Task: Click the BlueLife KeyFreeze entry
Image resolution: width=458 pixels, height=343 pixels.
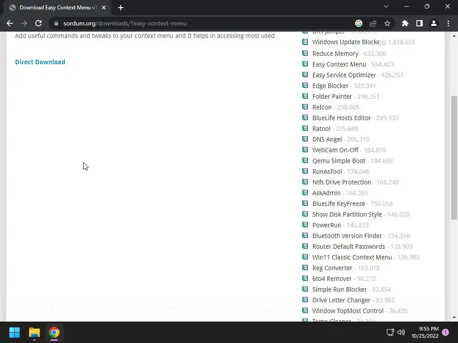Action: [x=338, y=204]
